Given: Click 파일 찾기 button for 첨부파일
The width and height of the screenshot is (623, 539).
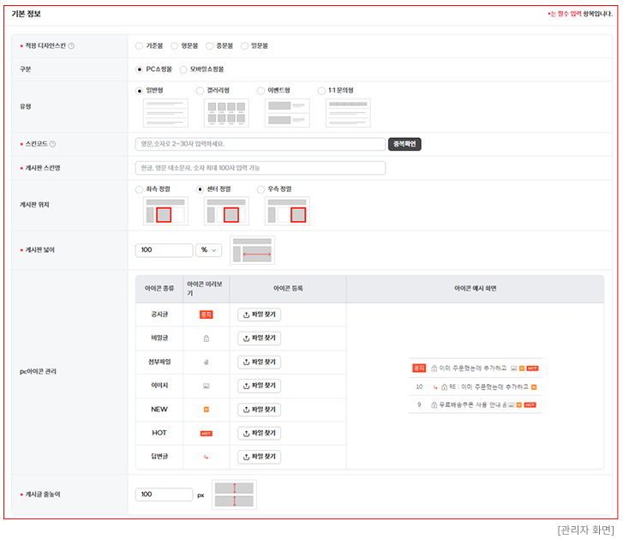Looking at the screenshot, I should [259, 362].
